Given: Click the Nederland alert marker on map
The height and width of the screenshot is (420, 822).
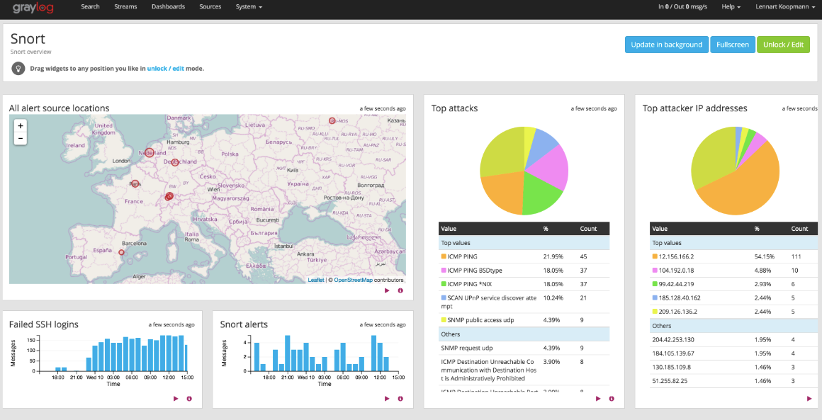Looking at the screenshot, I should click(x=150, y=153).
